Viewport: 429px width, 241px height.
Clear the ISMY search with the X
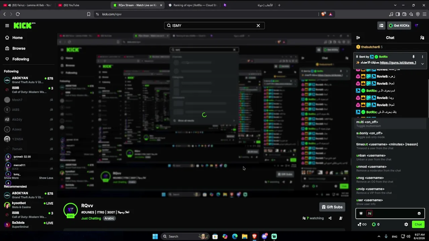[258, 25]
